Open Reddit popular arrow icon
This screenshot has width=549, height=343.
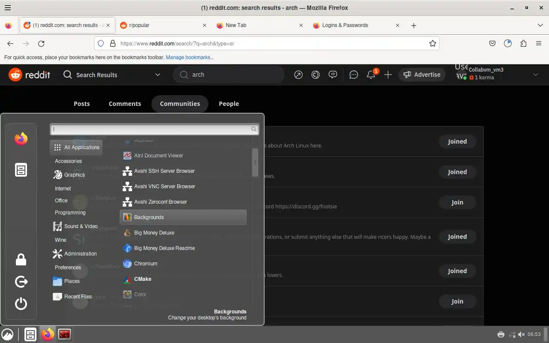coord(298,75)
